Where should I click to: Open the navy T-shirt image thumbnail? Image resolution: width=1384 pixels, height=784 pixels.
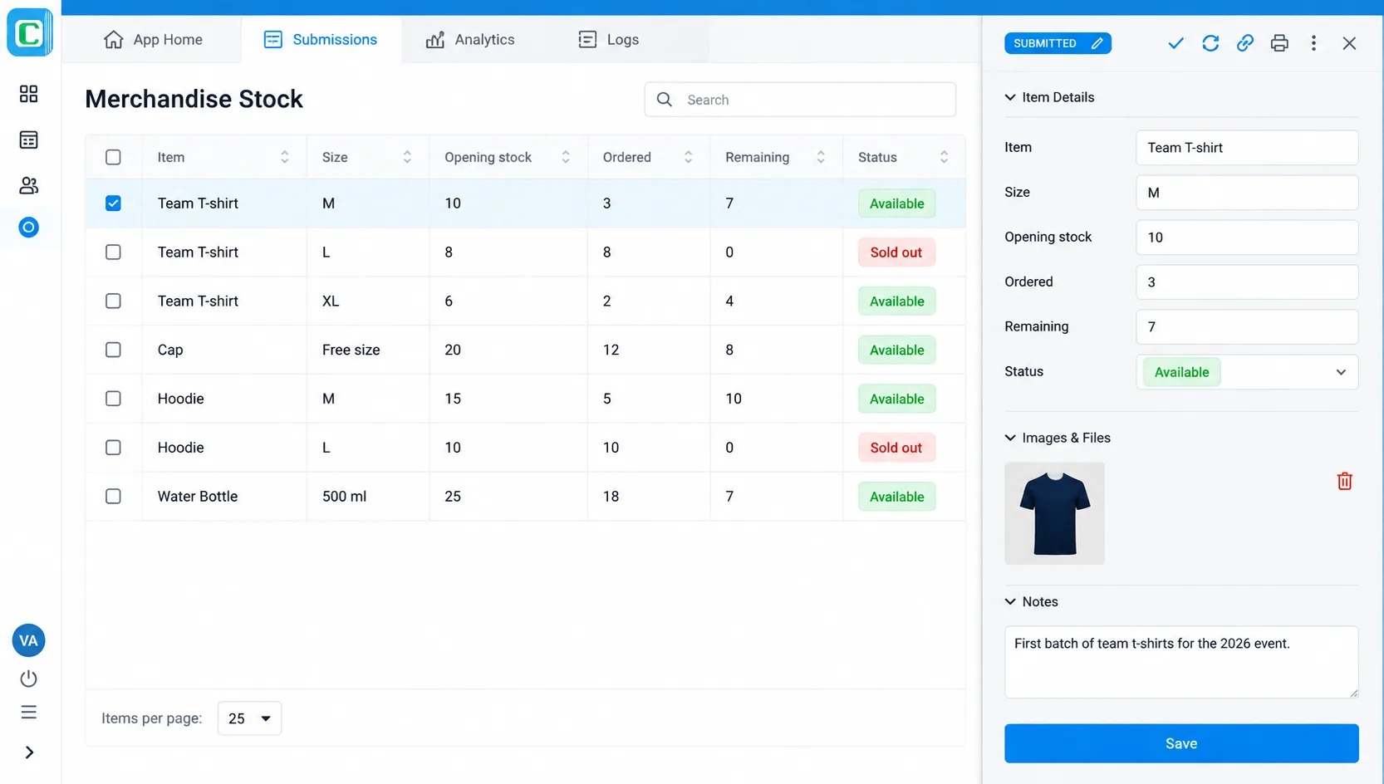(x=1054, y=513)
